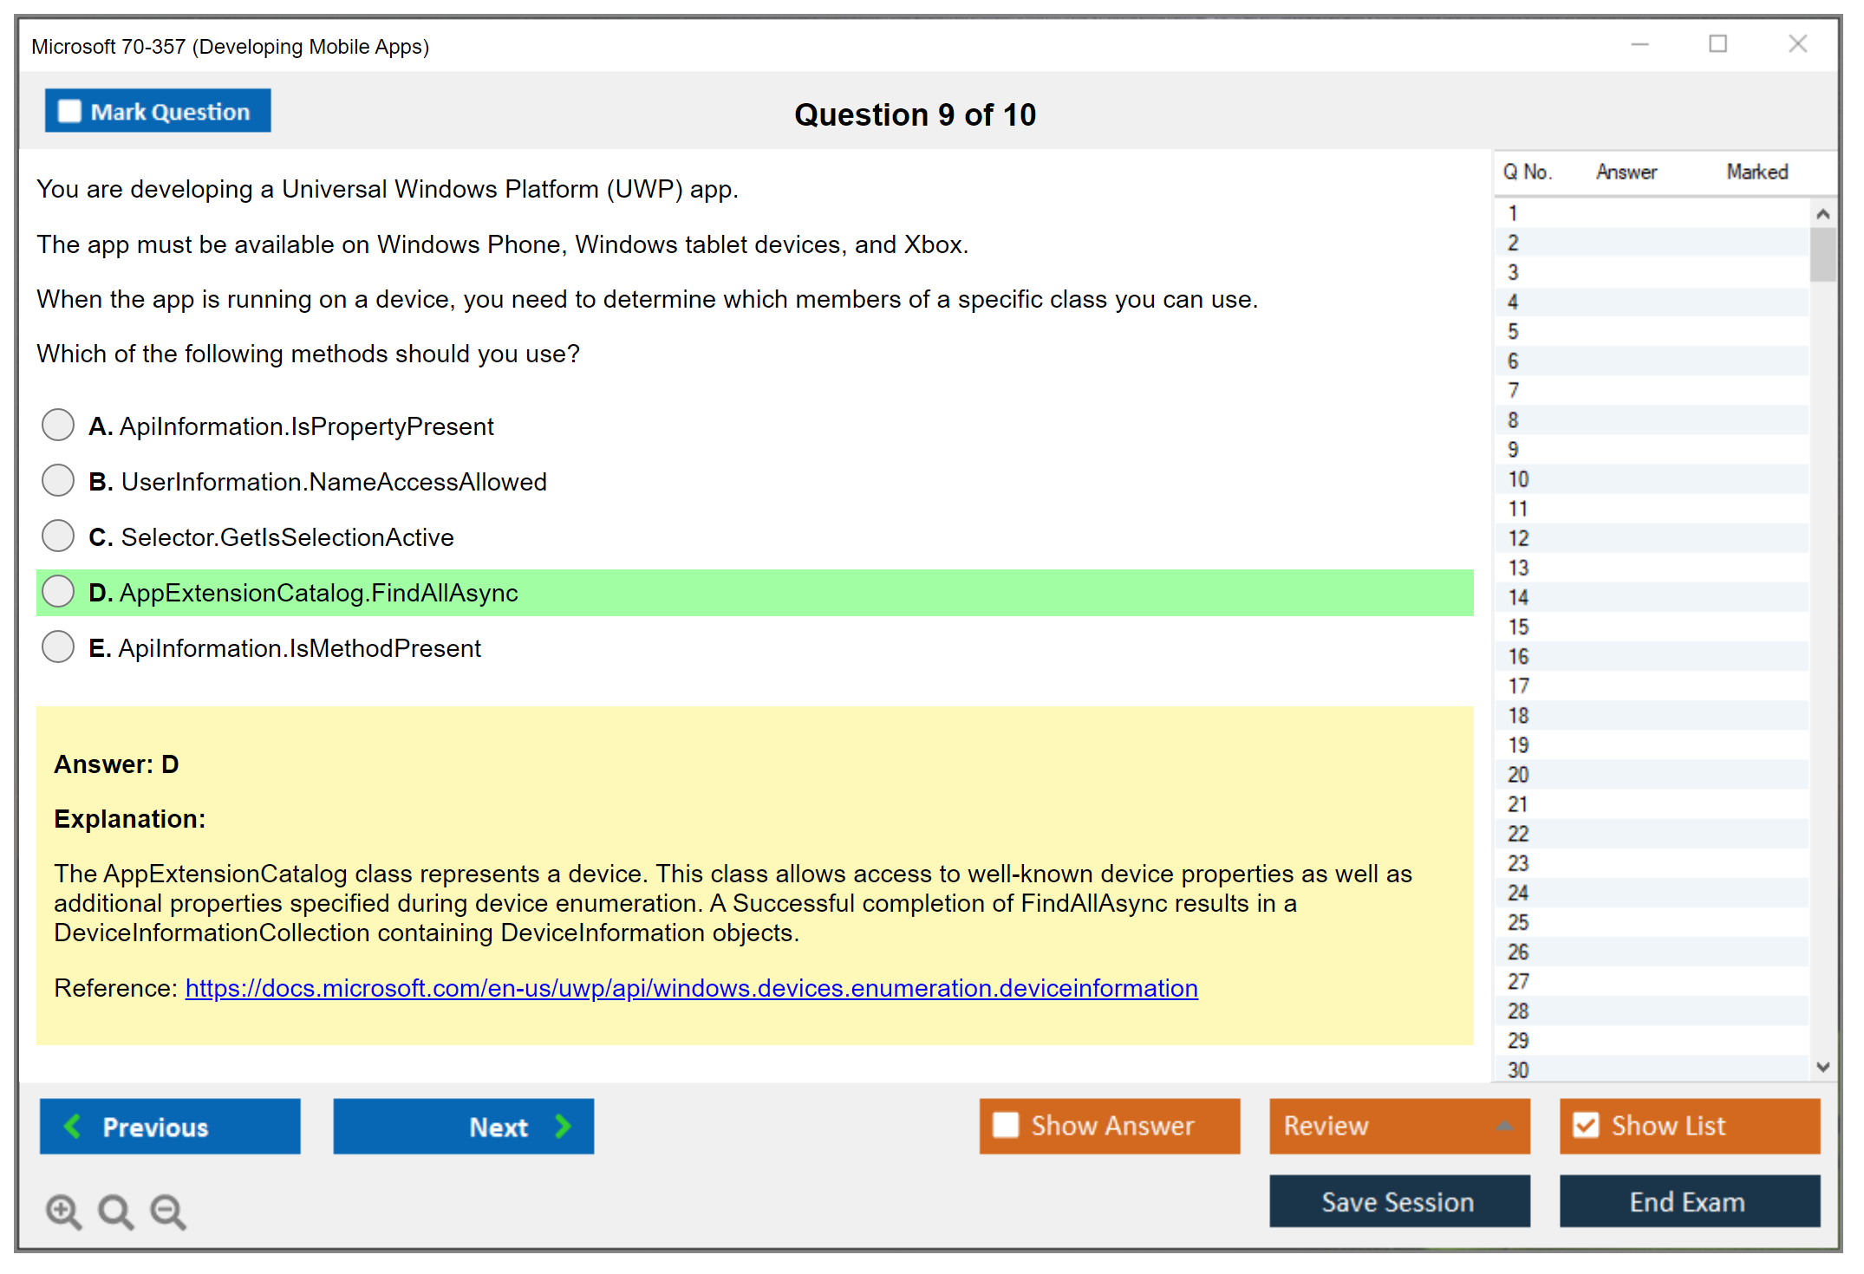Enable the Show Answer checkbox
This screenshot has height=1274, width=1864.
[1006, 1125]
